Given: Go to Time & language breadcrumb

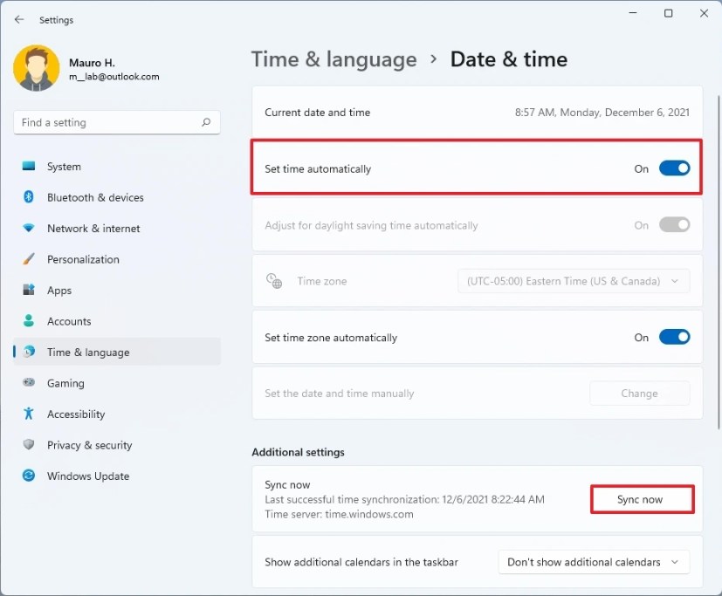Looking at the screenshot, I should coord(333,59).
